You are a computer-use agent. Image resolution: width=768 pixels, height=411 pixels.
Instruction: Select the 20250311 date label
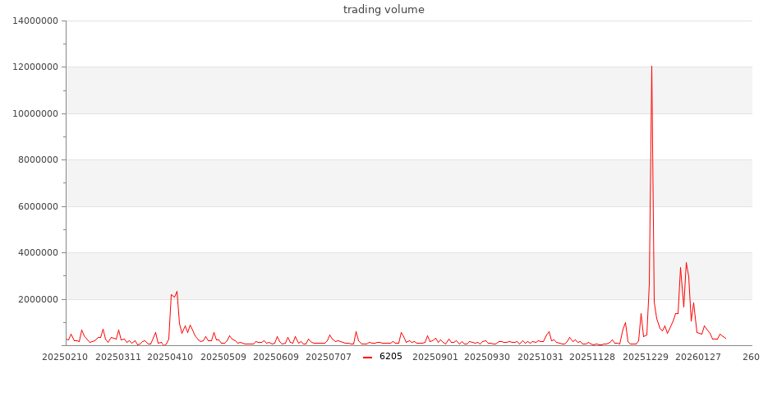tap(117, 357)
